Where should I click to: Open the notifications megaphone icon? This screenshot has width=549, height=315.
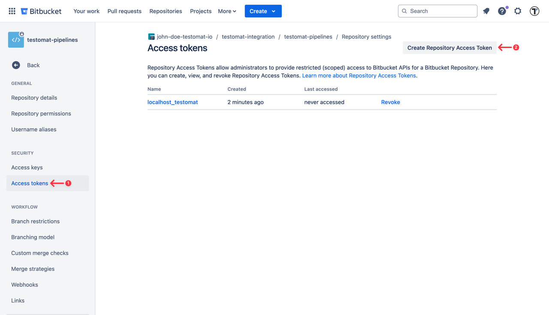(x=486, y=11)
